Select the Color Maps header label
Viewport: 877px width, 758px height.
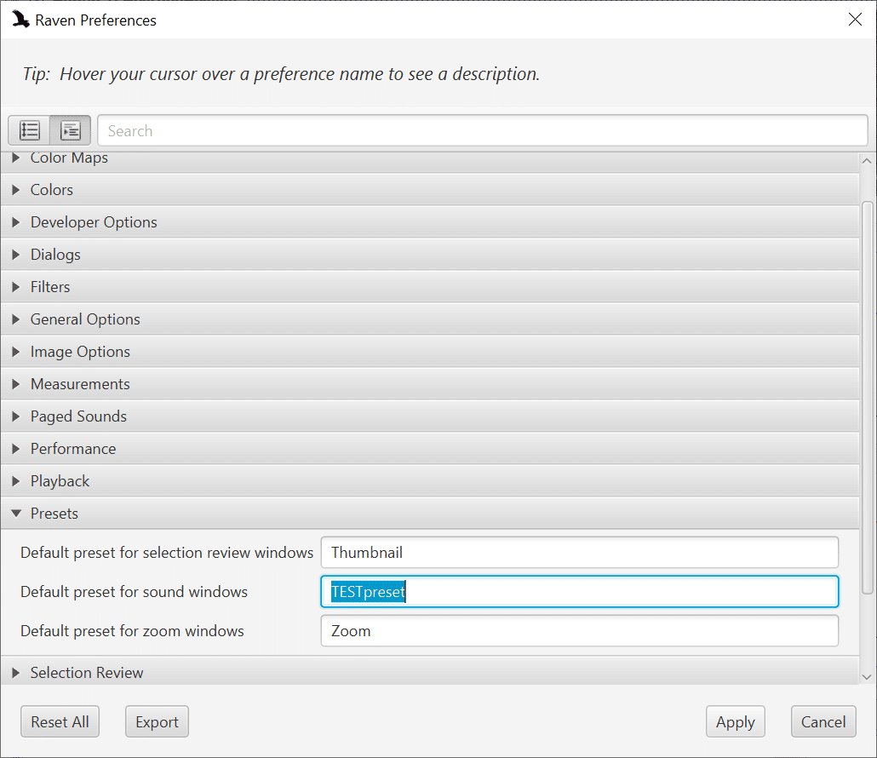coord(69,158)
